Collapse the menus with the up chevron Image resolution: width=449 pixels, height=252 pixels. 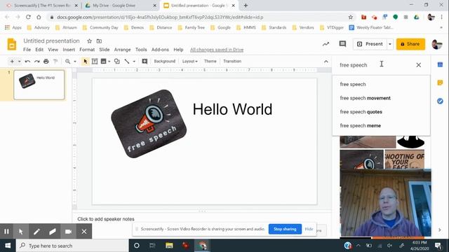(x=326, y=62)
